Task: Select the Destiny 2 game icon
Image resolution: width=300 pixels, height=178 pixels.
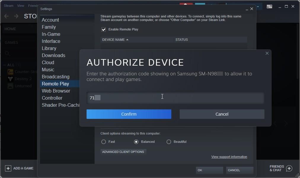Action: pos(10,79)
